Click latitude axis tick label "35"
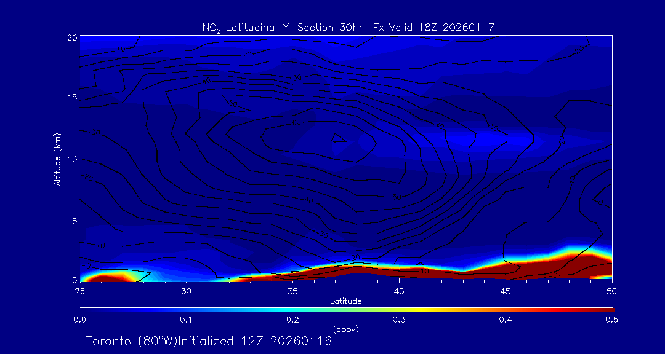Image resolution: width=665 pixels, height=354 pixels. point(292,291)
